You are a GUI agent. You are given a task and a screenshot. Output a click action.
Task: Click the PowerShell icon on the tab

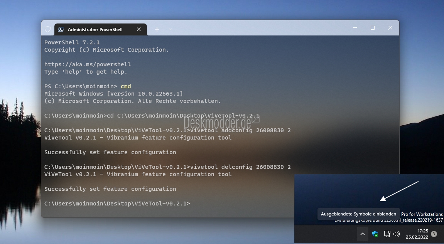pos(61,29)
